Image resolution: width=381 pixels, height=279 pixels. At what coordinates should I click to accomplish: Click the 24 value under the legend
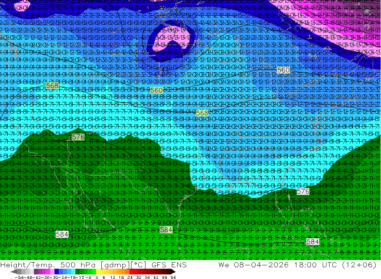pyautogui.click(x=130, y=277)
